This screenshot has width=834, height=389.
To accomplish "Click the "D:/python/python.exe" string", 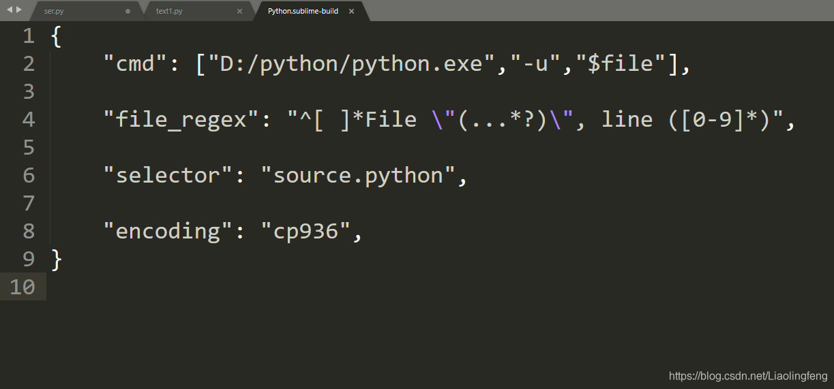I will 351,64.
